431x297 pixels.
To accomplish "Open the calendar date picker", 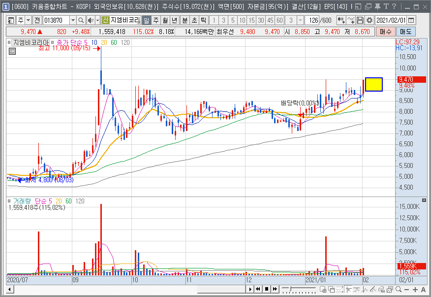I will pos(411,20).
